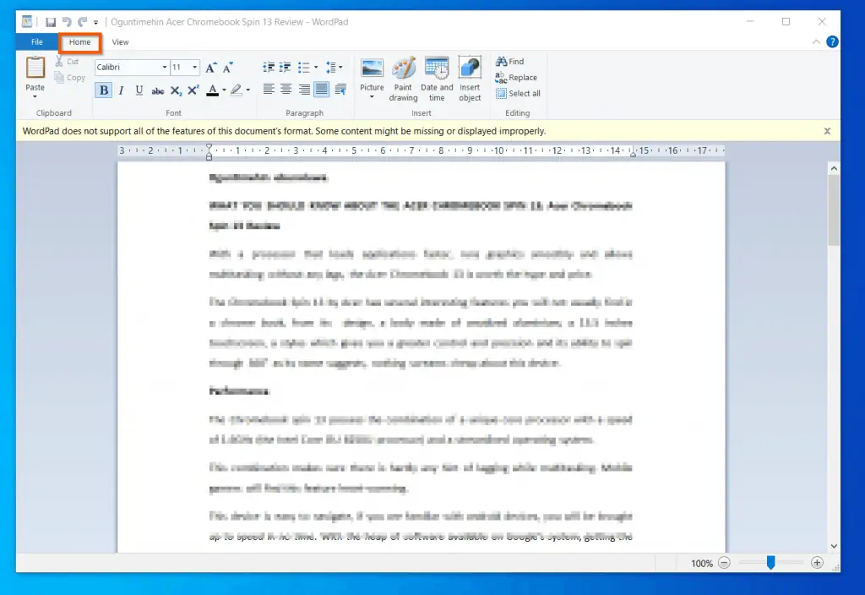The image size is (865, 595).
Task: Insert a Paint drawing
Action: [x=403, y=79]
